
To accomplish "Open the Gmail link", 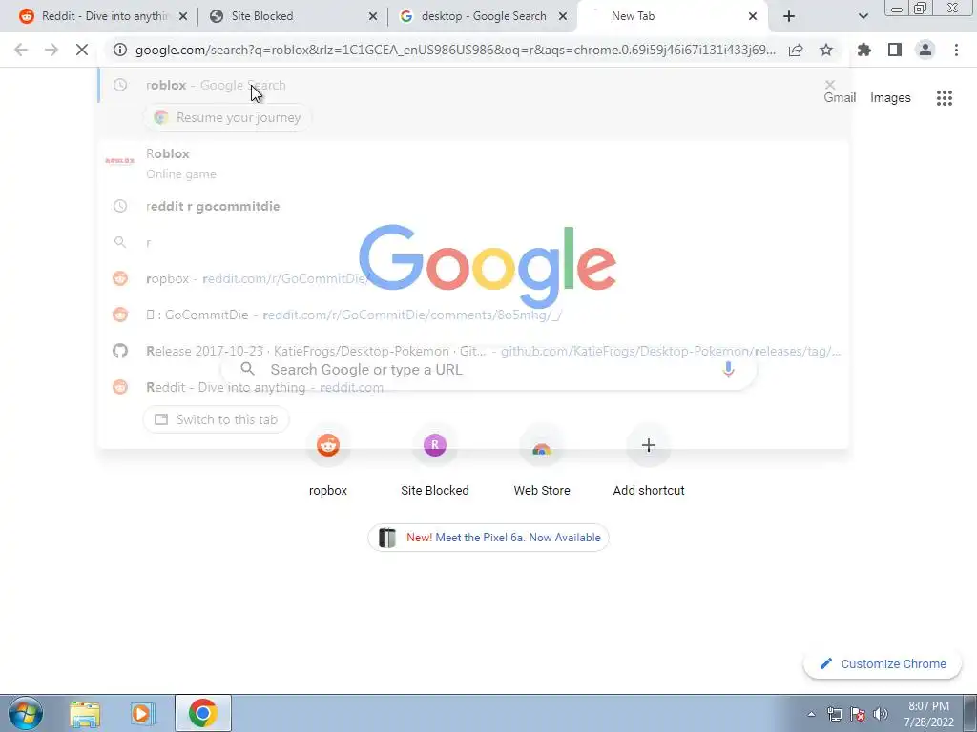I will [840, 98].
